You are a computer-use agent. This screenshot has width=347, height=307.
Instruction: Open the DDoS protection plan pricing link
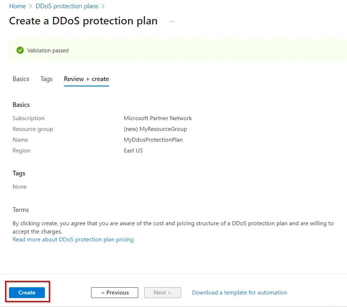click(x=73, y=239)
